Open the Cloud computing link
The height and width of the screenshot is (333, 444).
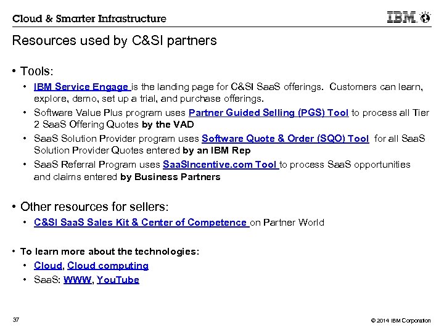pyautogui.click(x=108, y=265)
